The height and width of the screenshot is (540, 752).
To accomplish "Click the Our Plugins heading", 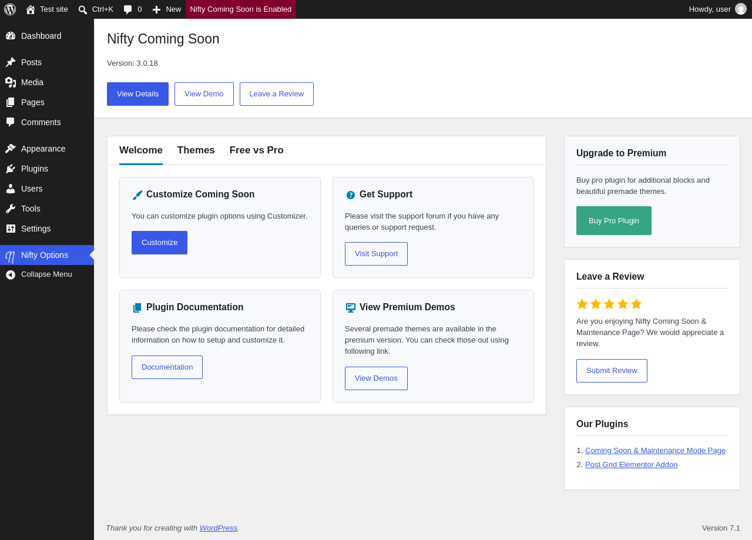I will tap(602, 424).
